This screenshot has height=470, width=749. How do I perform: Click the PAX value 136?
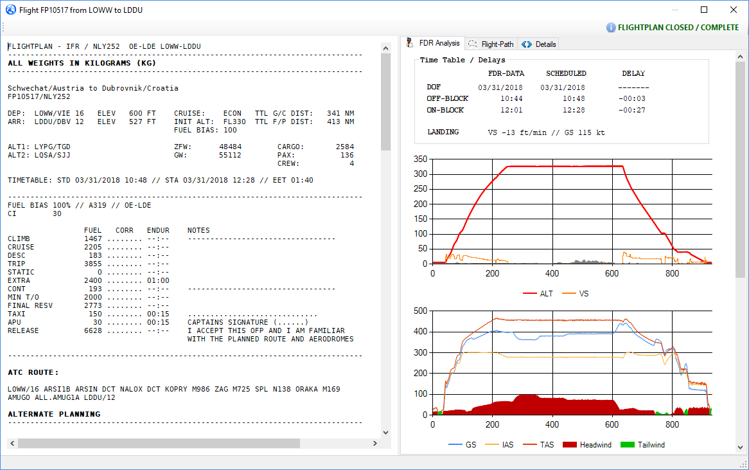pos(348,155)
